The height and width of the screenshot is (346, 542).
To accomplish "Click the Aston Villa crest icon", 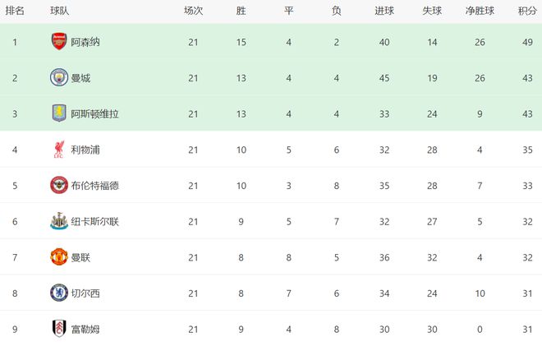I will click(x=59, y=113).
